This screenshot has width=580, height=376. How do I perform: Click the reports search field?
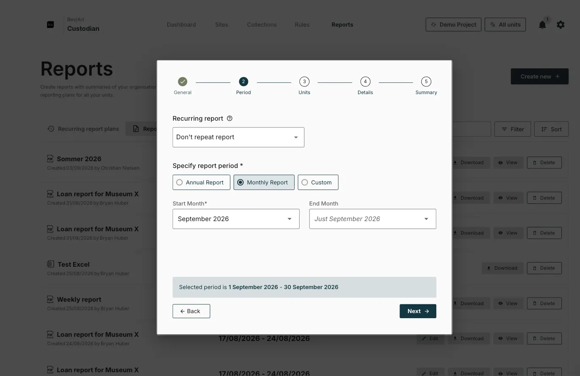471,129
